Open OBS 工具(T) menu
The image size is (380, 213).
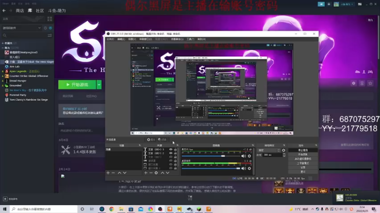(x=190, y=39)
